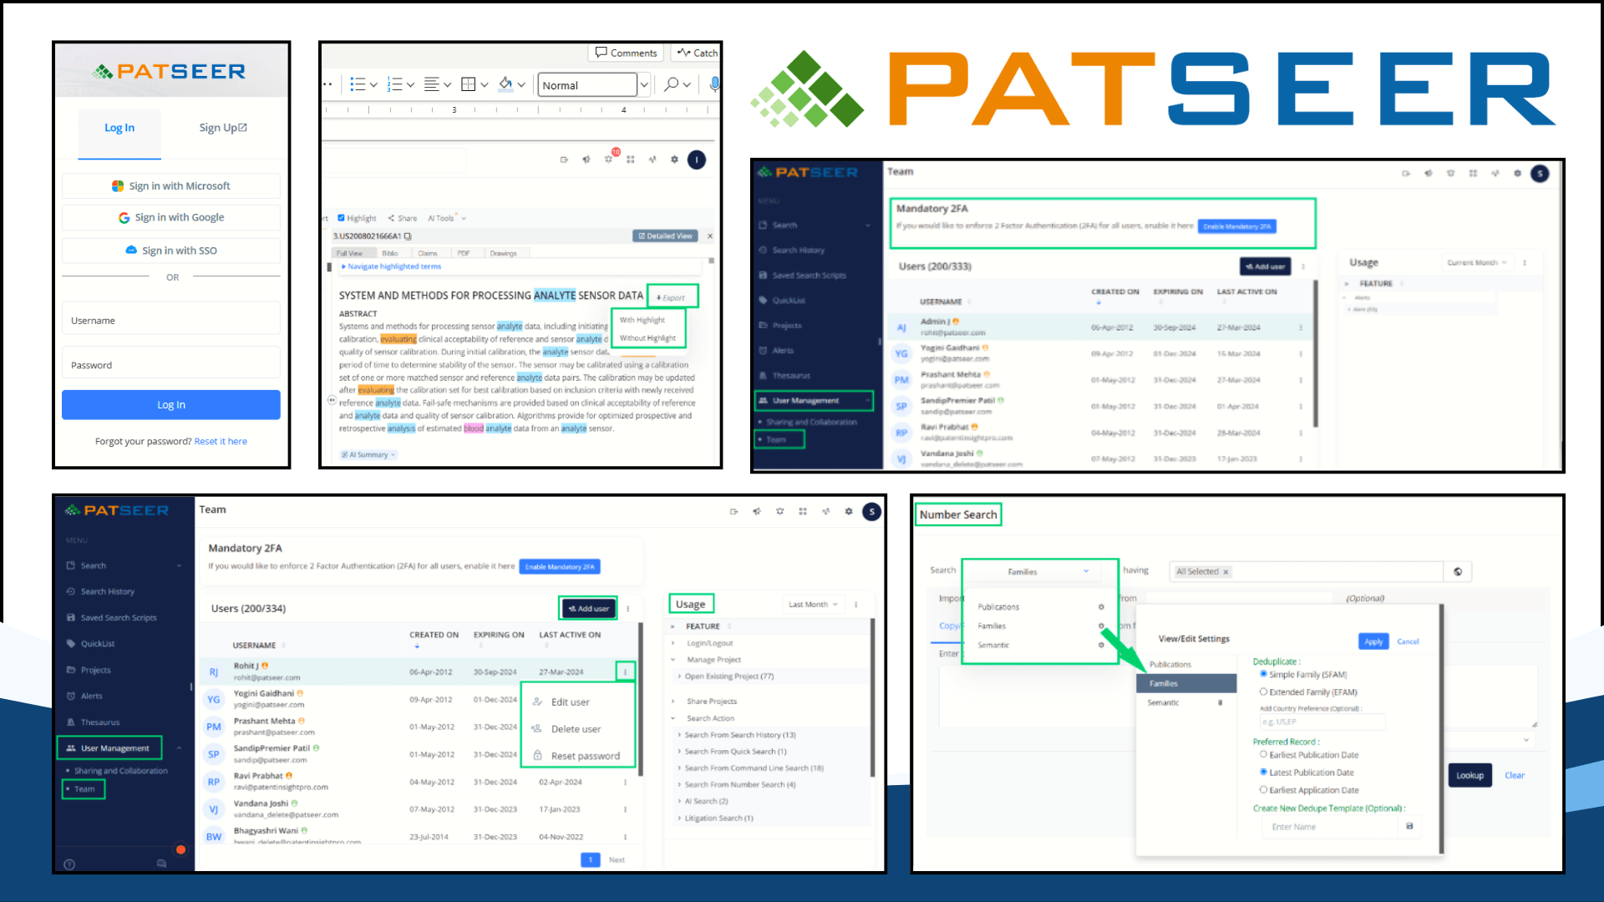
Task: Click the e.g. US,EP country preference field
Action: 1322,722
